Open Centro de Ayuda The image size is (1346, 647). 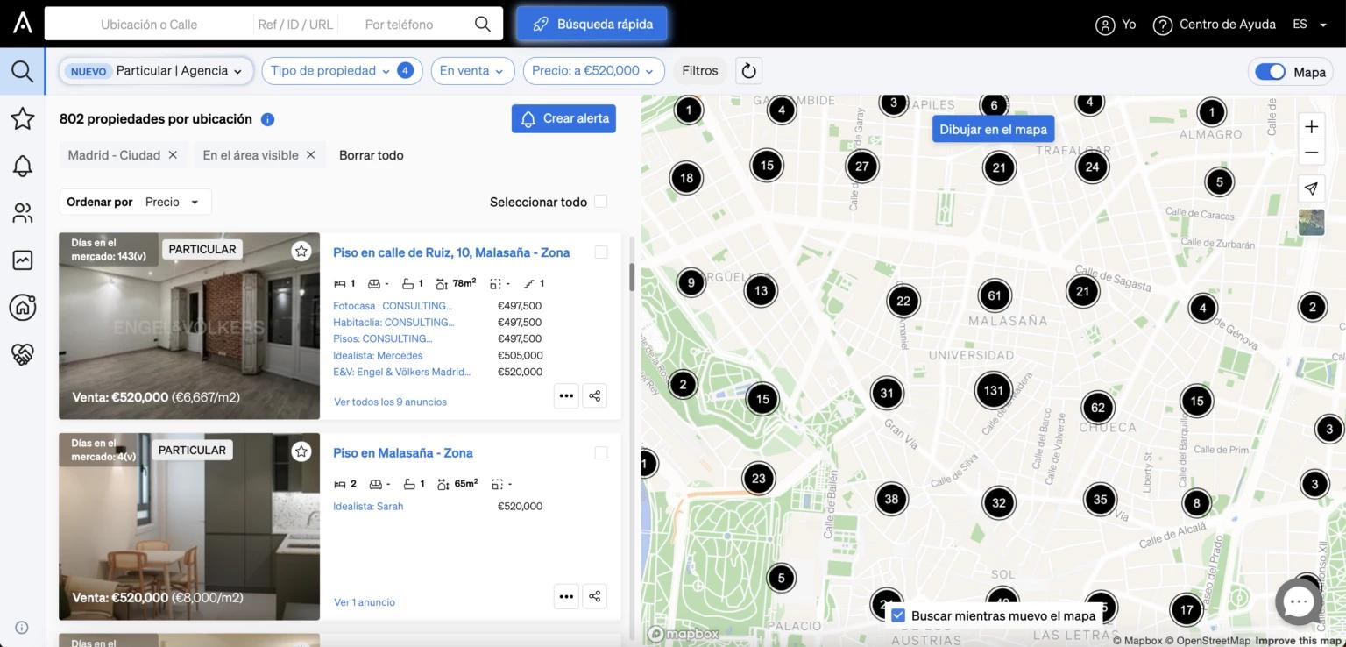[1214, 25]
